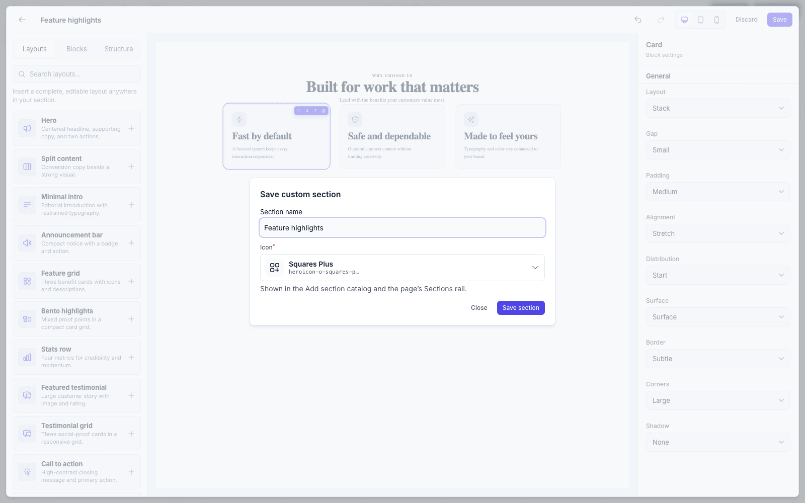Image resolution: width=805 pixels, height=503 pixels.
Task: Open the Padding dropdown set to Medium
Action: [x=718, y=192]
